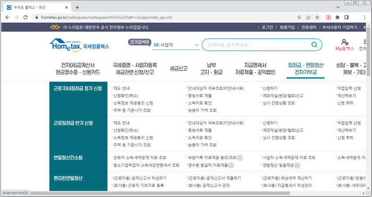Click 중소기업취업자 소득세감면명세서 조회
This screenshot has height=197, width=372.
146,165
